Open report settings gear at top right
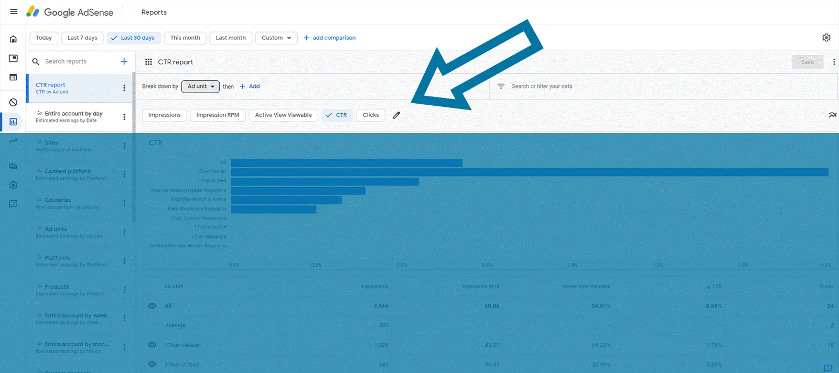839x373 pixels. click(826, 38)
